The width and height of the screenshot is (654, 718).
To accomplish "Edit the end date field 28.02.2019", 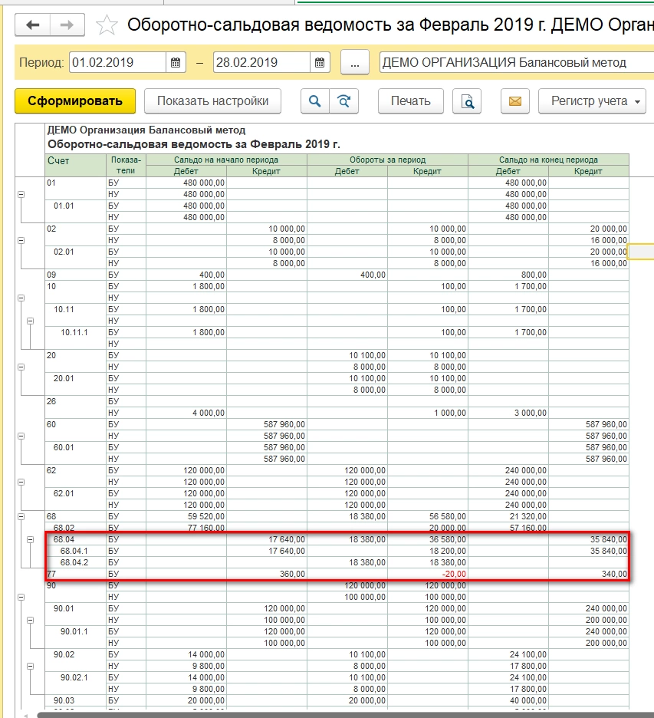I will (261, 63).
